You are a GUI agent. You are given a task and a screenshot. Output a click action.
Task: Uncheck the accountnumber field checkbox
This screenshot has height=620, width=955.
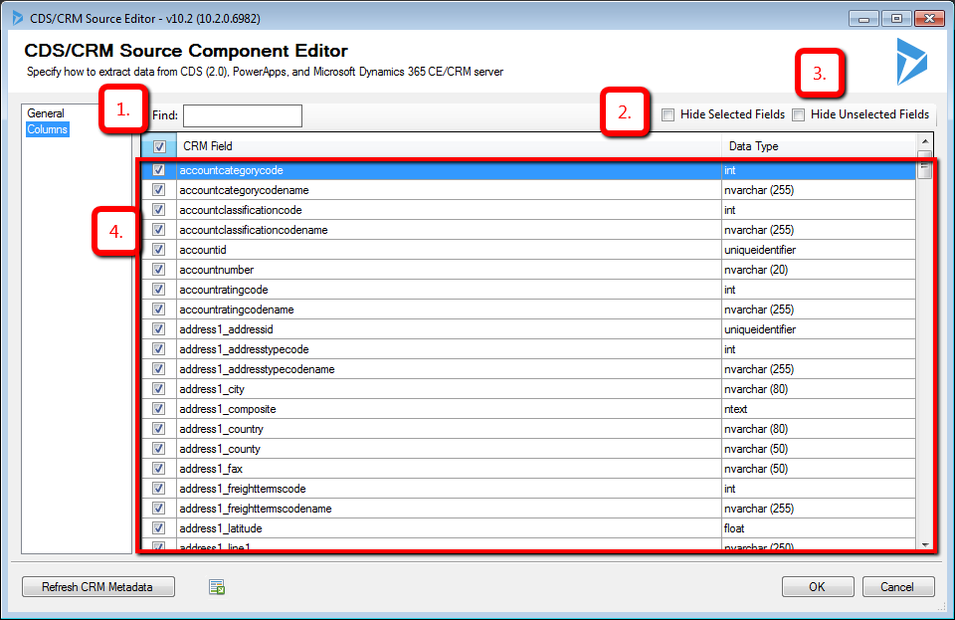(x=158, y=269)
